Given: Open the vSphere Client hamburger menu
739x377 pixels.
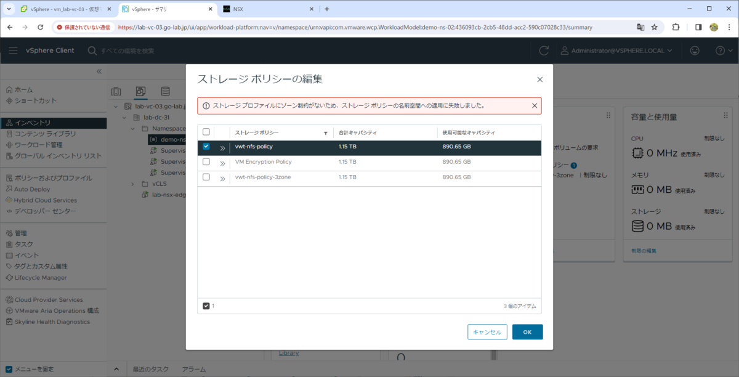Looking at the screenshot, I should click(x=13, y=51).
